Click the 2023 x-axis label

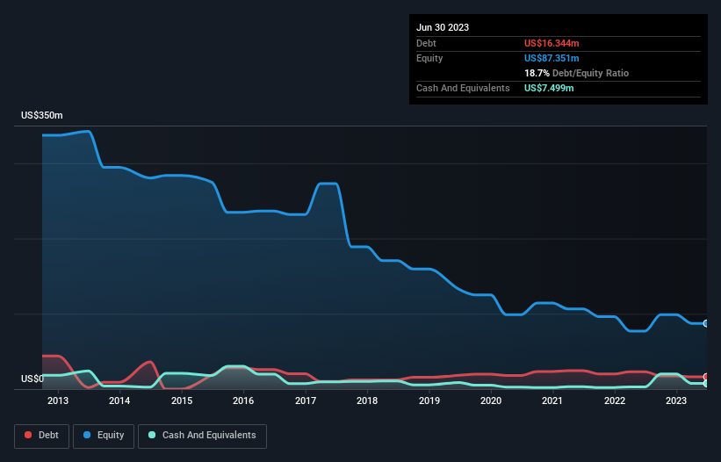coord(676,401)
